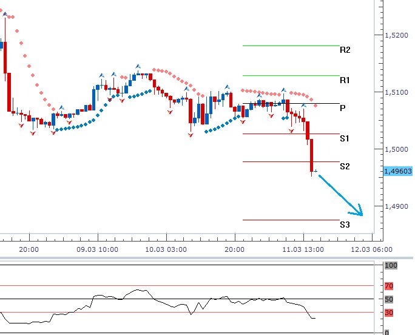Select the R1 resistance level label
This screenshot has width=415, height=335.
(x=345, y=80)
